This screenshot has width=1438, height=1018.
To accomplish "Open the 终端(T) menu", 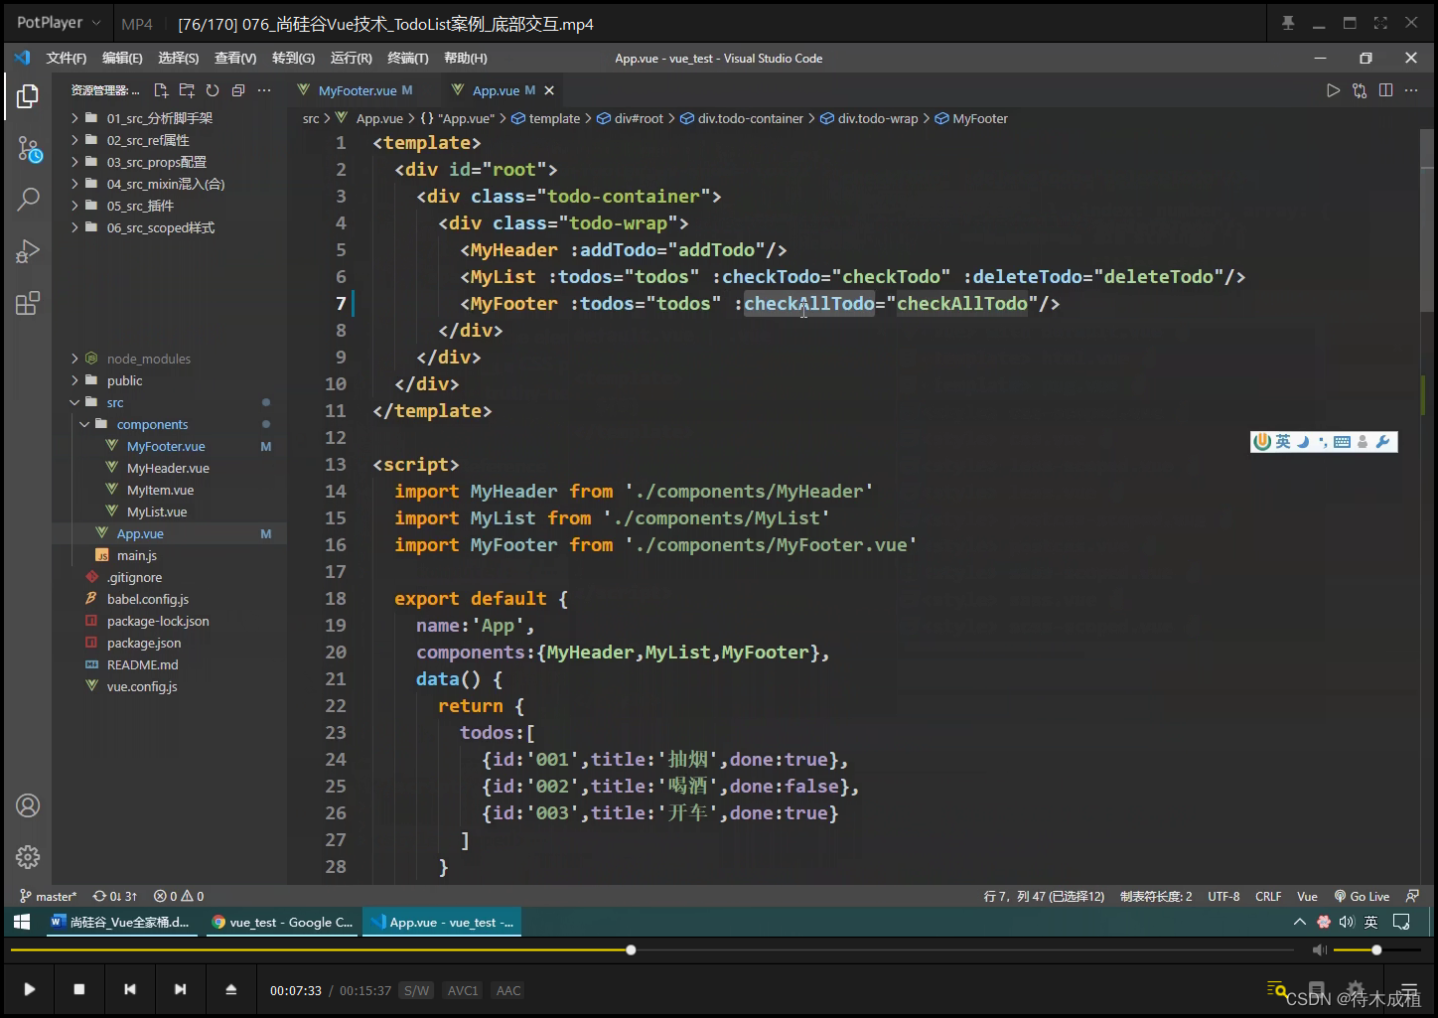I will (x=408, y=59).
